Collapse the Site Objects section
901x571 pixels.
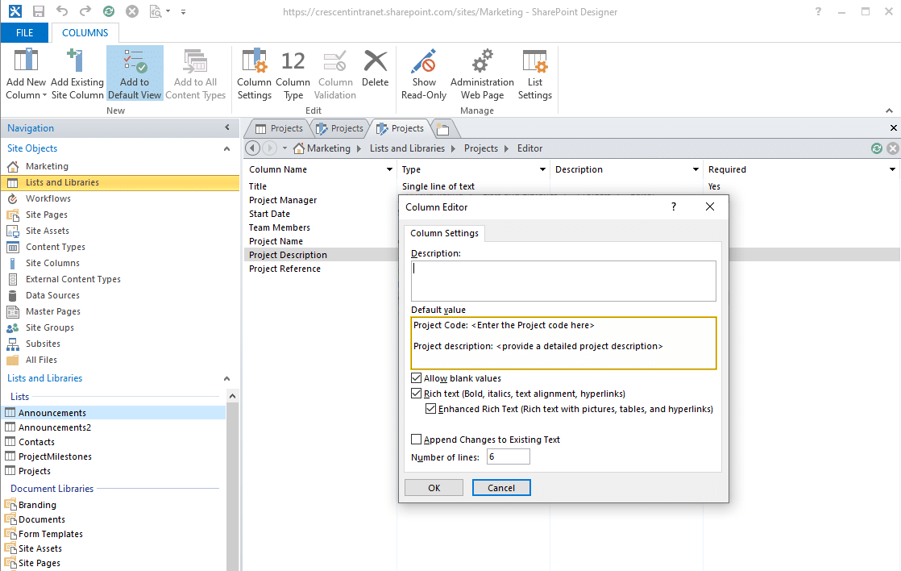[226, 148]
